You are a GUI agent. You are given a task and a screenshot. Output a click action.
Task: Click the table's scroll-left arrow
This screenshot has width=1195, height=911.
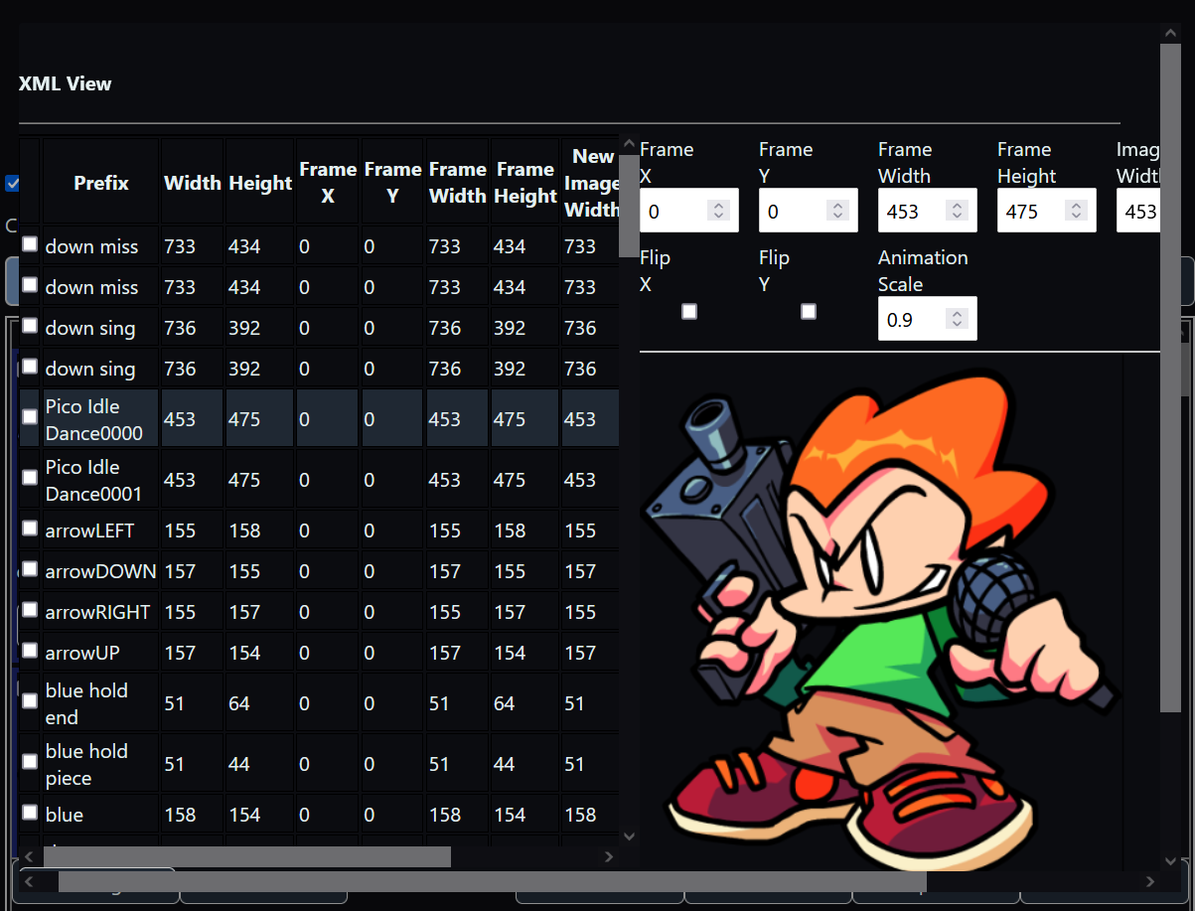(x=29, y=856)
